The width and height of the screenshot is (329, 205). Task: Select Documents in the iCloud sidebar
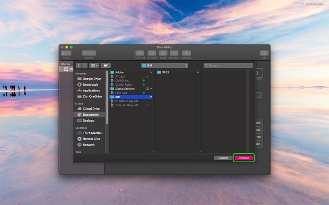click(90, 115)
